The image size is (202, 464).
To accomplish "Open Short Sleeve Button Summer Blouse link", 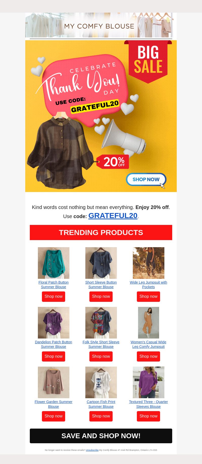I will [x=101, y=285].
